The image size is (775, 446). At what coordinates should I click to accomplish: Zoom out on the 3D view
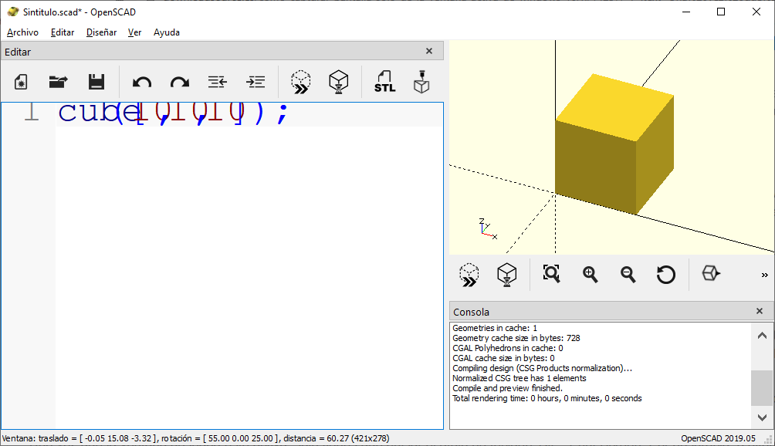pyautogui.click(x=628, y=274)
